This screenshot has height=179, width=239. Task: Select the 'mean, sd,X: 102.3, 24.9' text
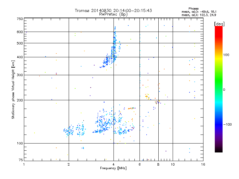pos(199,15)
